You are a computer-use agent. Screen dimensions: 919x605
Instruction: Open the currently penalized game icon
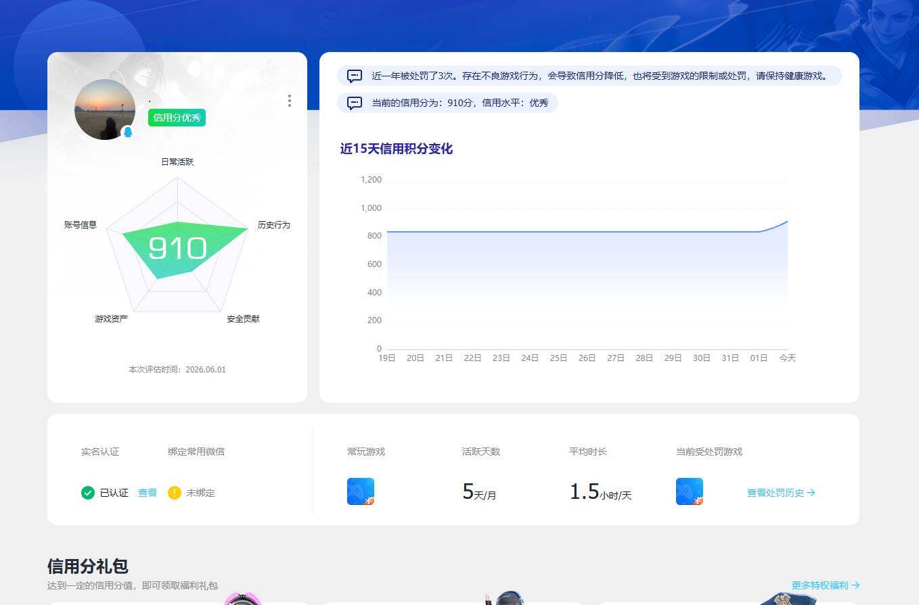point(690,491)
